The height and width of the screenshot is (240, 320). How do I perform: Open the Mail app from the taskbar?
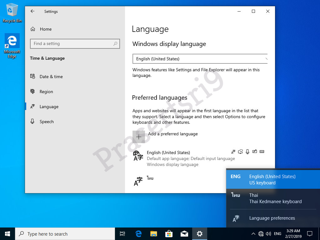click(x=184, y=234)
